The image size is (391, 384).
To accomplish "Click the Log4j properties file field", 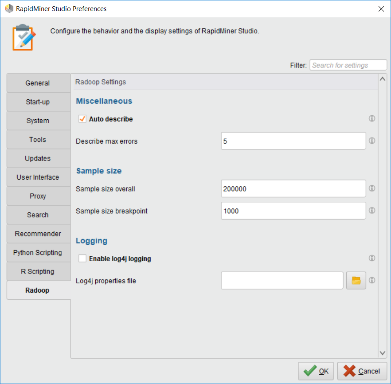I will coord(282,281).
